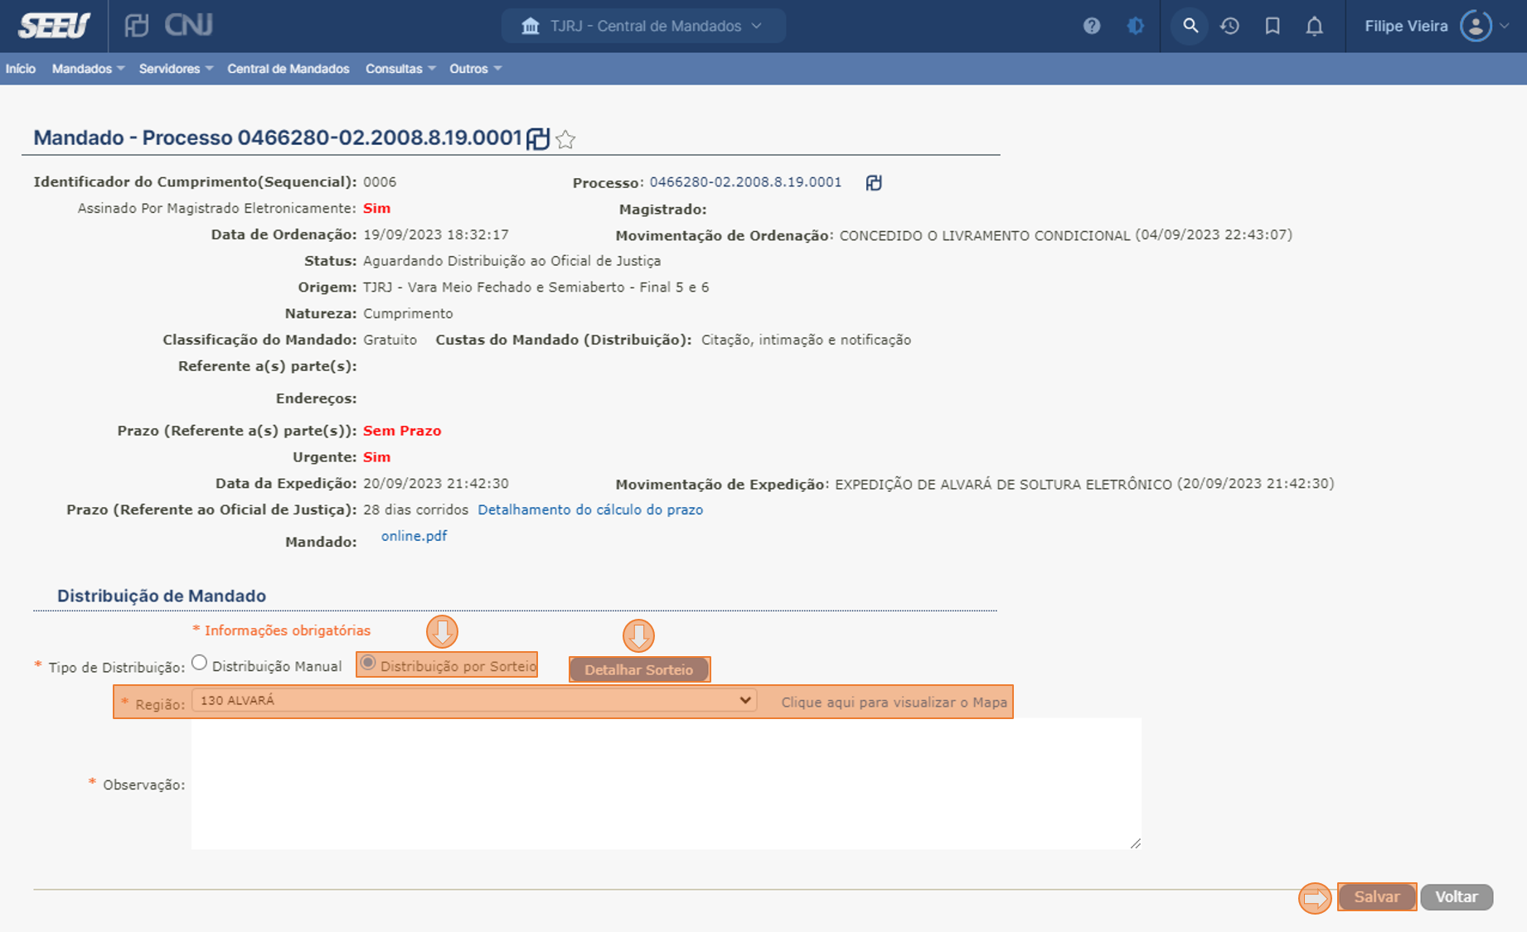The width and height of the screenshot is (1527, 932).
Task: Open TJRJ - Central de Mandados selector
Action: (644, 26)
